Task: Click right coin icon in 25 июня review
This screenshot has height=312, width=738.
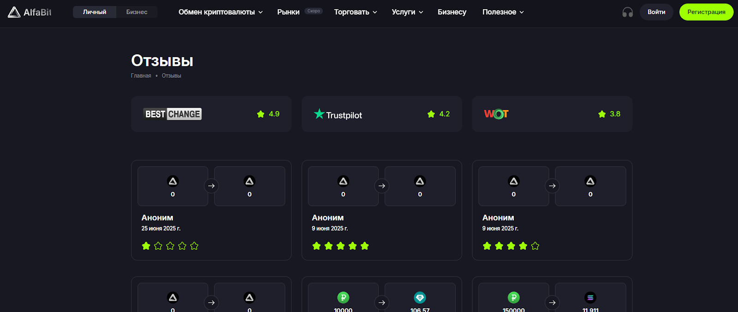Action: (x=250, y=181)
